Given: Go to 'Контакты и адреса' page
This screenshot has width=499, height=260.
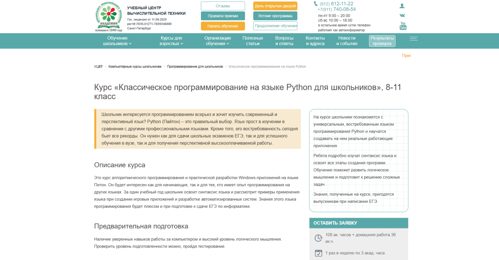Looking at the screenshot, I should pos(315,41).
